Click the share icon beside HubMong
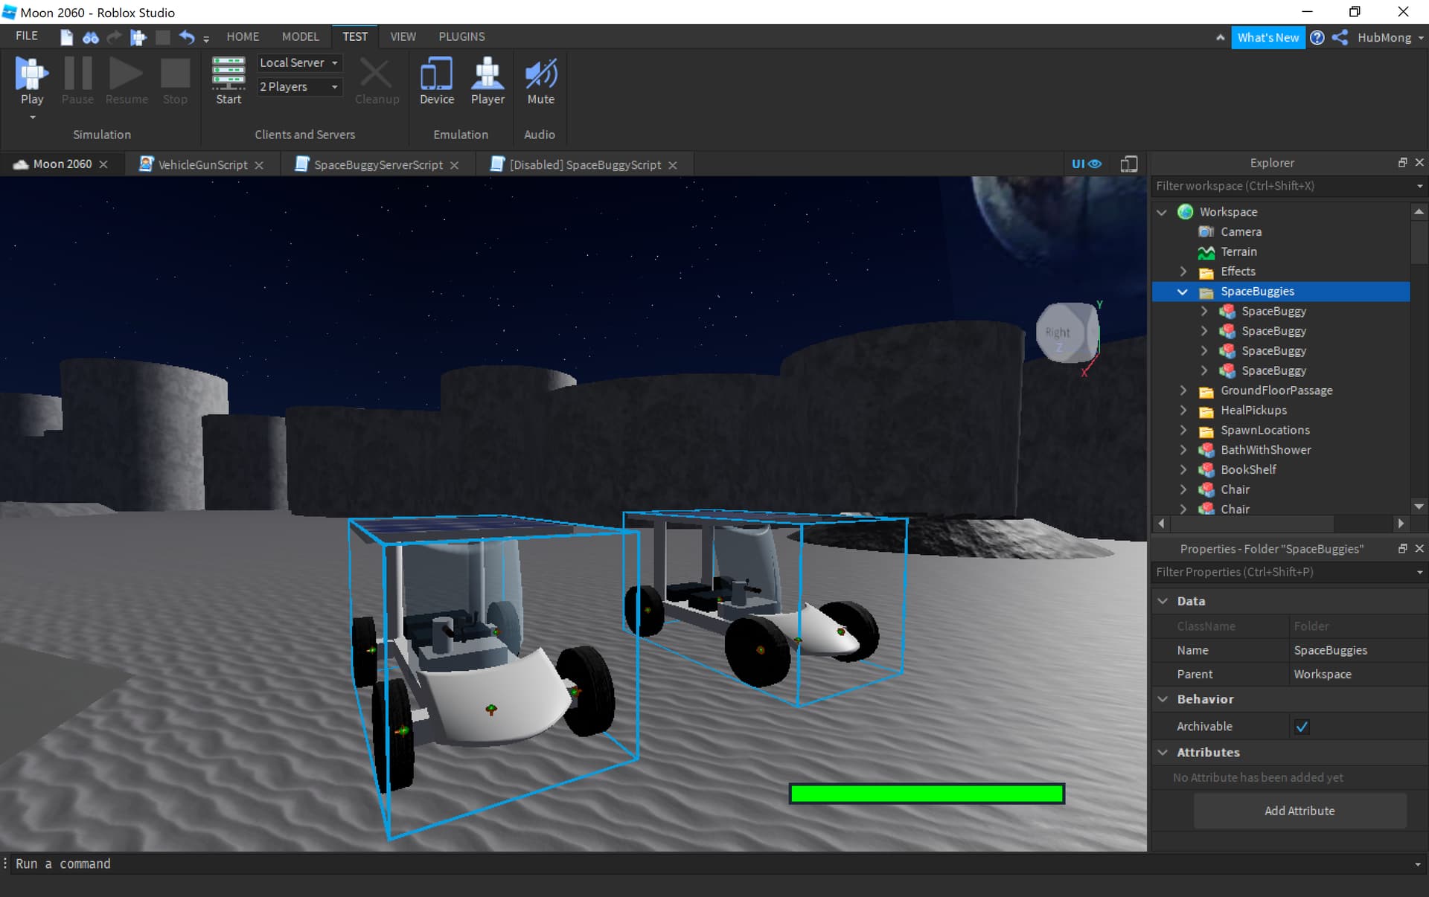 (x=1340, y=37)
